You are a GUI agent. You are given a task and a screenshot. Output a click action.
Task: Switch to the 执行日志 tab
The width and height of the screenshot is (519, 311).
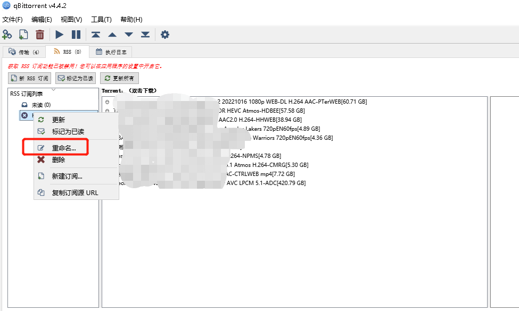coord(111,52)
